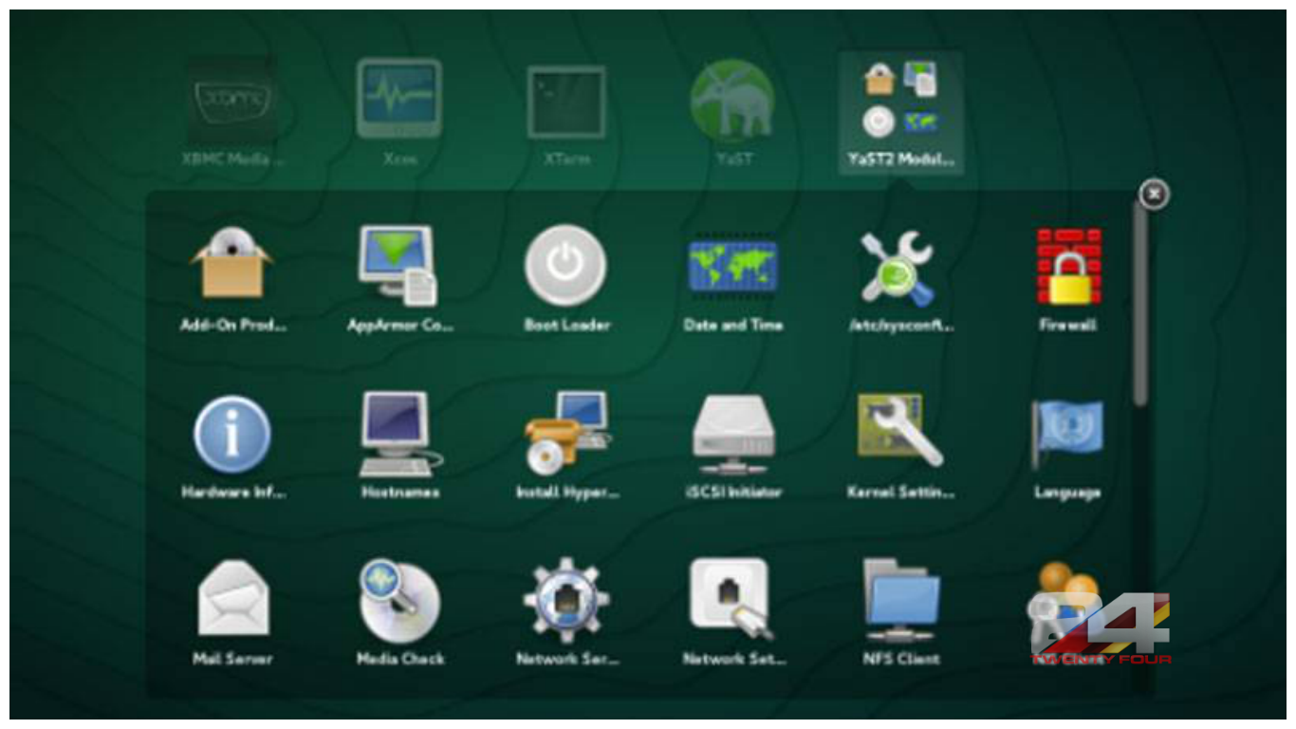Launch the YaST aardvark icon
Image resolution: width=1296 pixels, height=729 pixels.
pyautogui.click(x=733, y=100)
